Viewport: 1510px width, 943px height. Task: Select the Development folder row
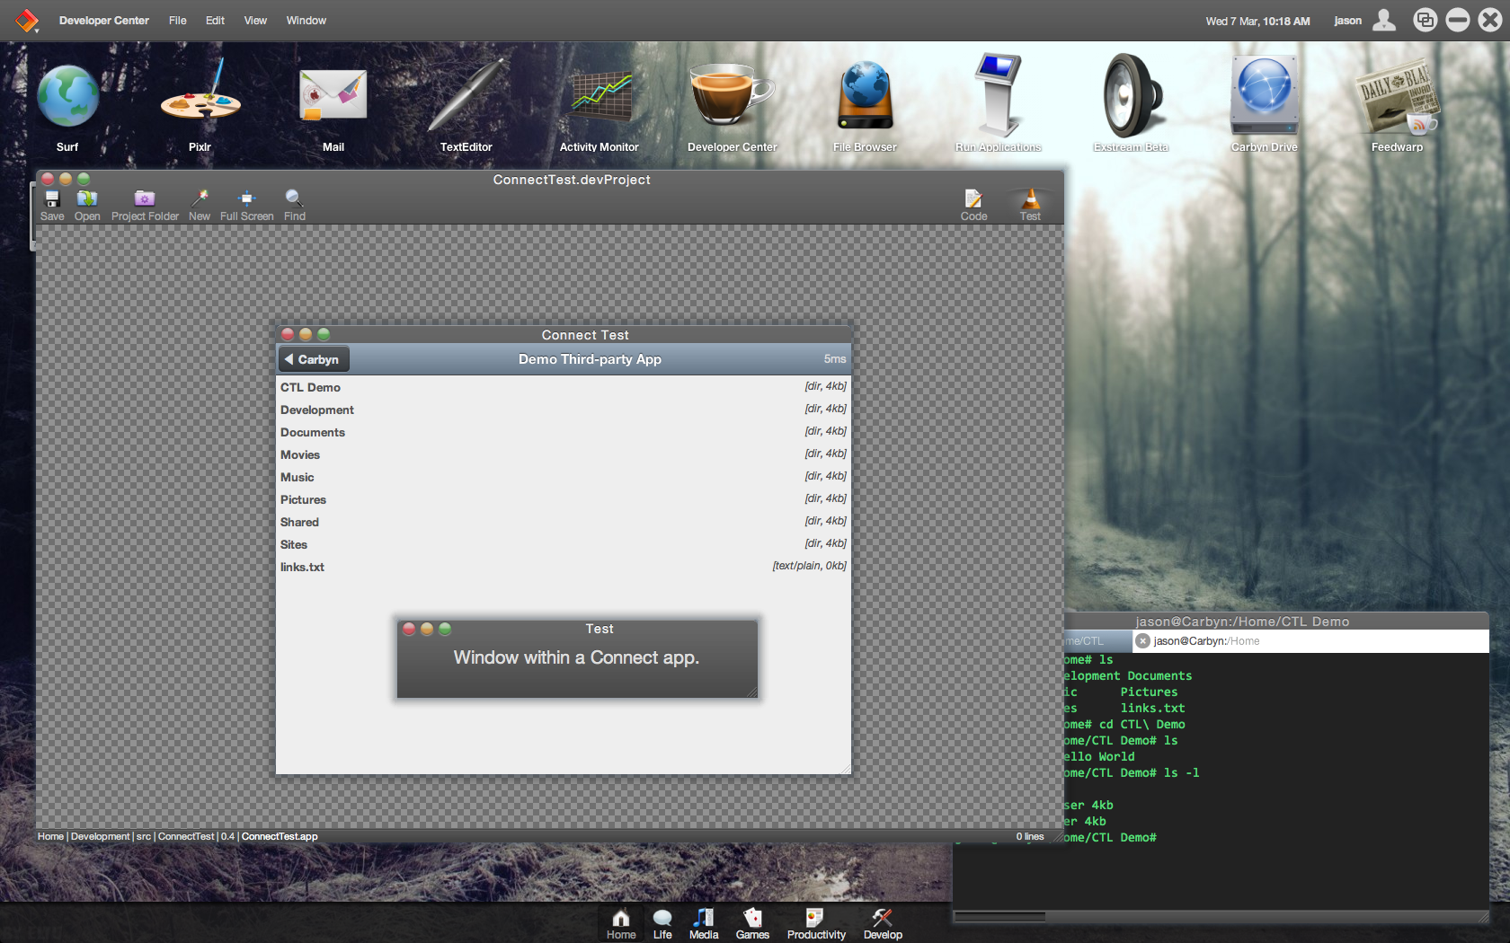pyautogui.click(x=564, y=410)
